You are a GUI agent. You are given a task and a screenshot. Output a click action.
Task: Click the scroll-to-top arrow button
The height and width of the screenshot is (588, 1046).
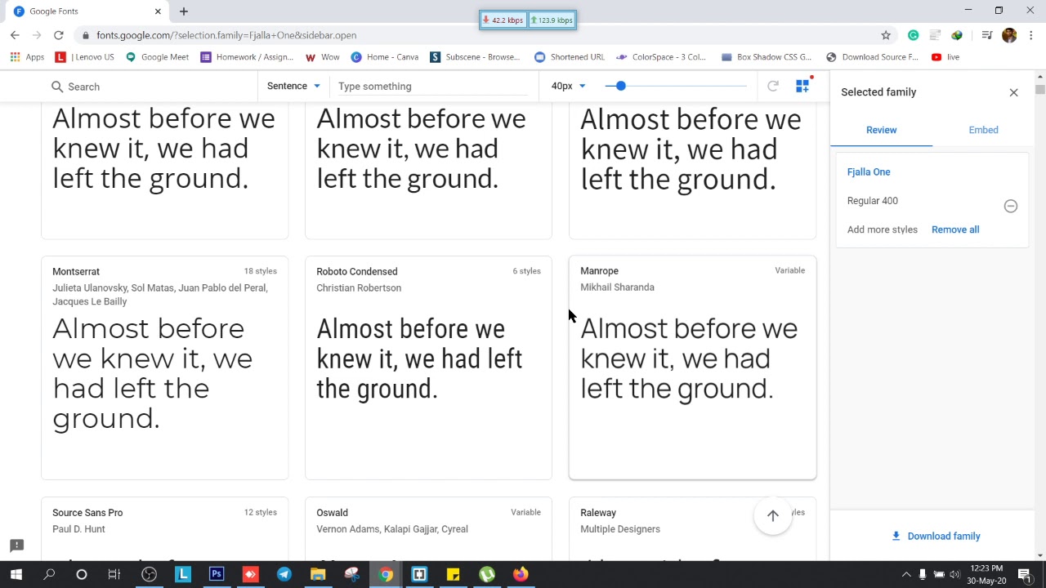click(772, 515)
